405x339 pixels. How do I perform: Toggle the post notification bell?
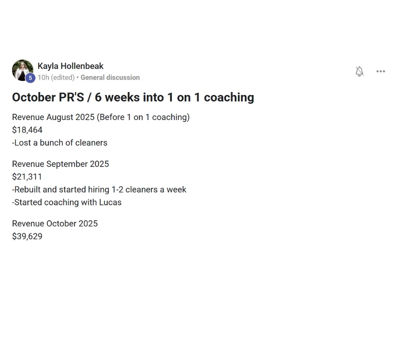359,71
